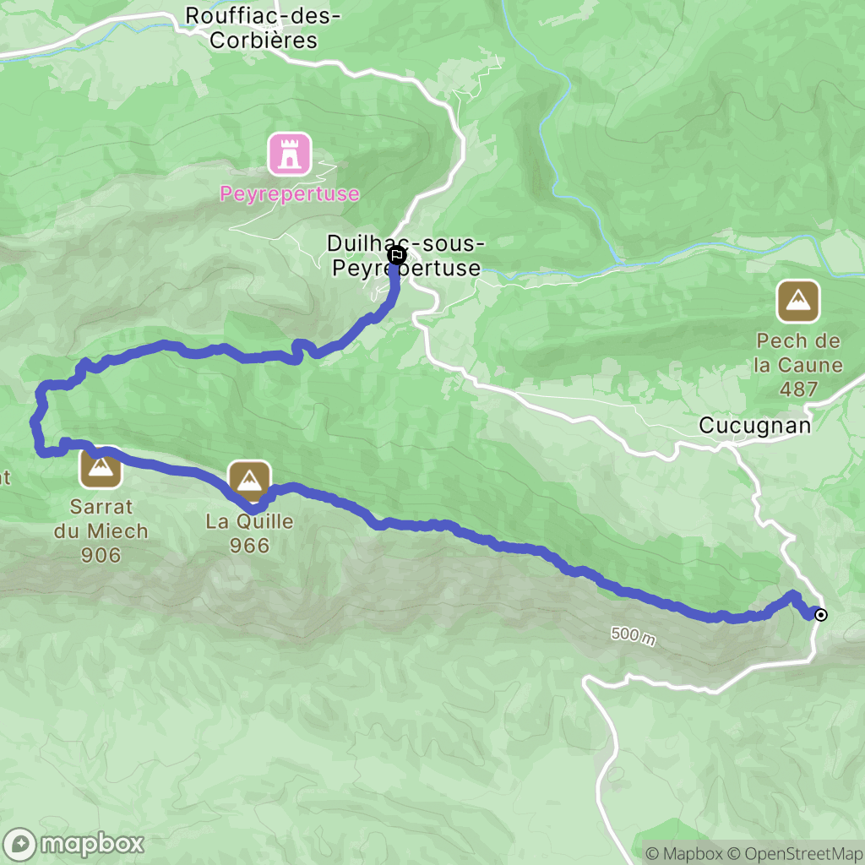
Task: Click the pink Peyrepertuse text label
Action: (x=290, y=193)
